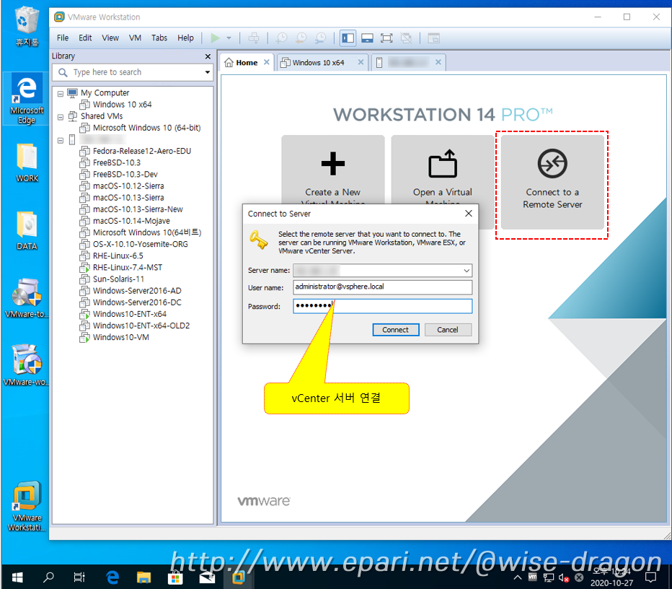Image resolution: width=672 pixels, height=589 pixels.
Task: Click the User name input field
Action: click(382, 287)
